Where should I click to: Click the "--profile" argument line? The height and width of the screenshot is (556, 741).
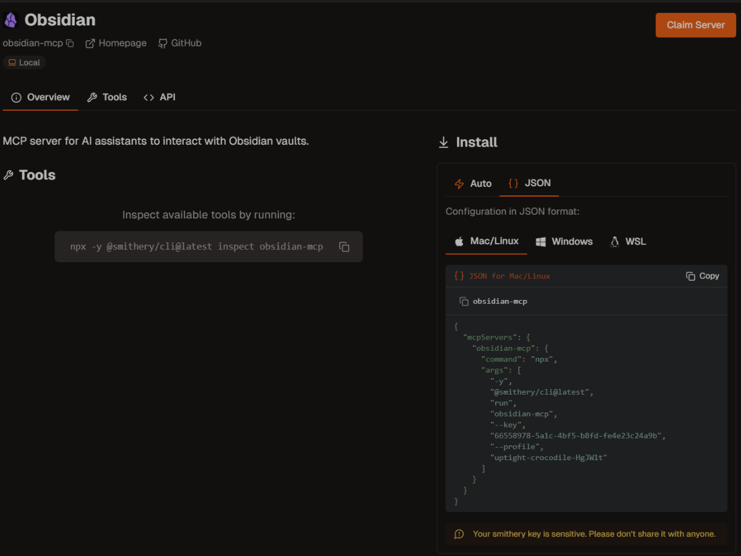pyautogui.click(x=516, y=447)
